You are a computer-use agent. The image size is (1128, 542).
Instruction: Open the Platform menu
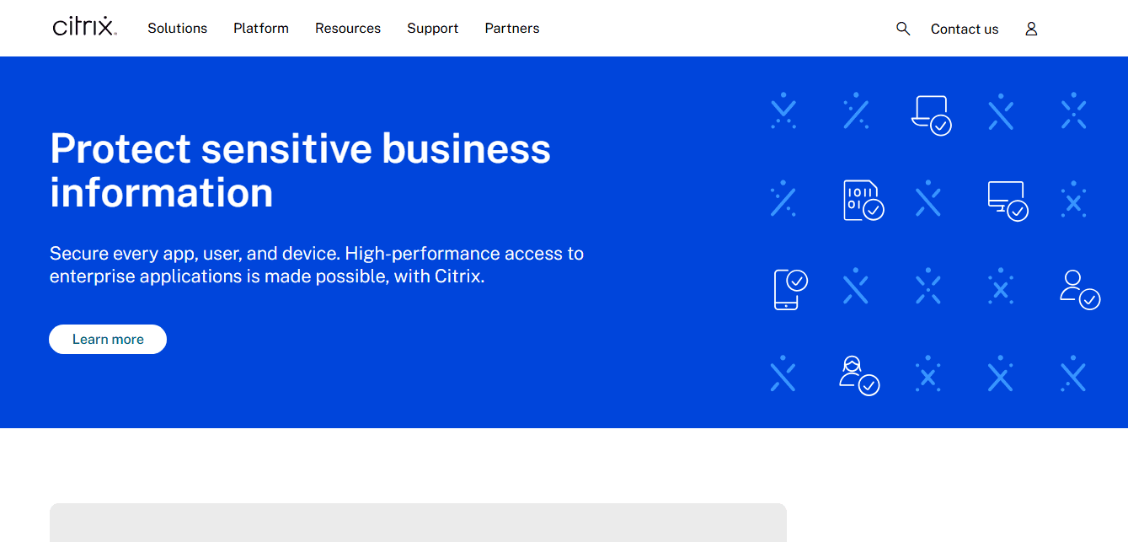(261, 29)
